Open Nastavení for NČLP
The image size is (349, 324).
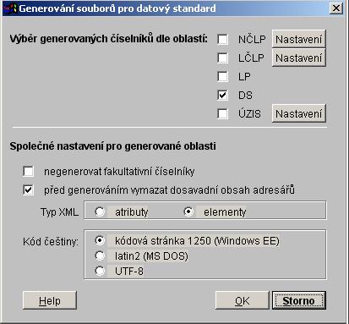[x=299, y=39]
